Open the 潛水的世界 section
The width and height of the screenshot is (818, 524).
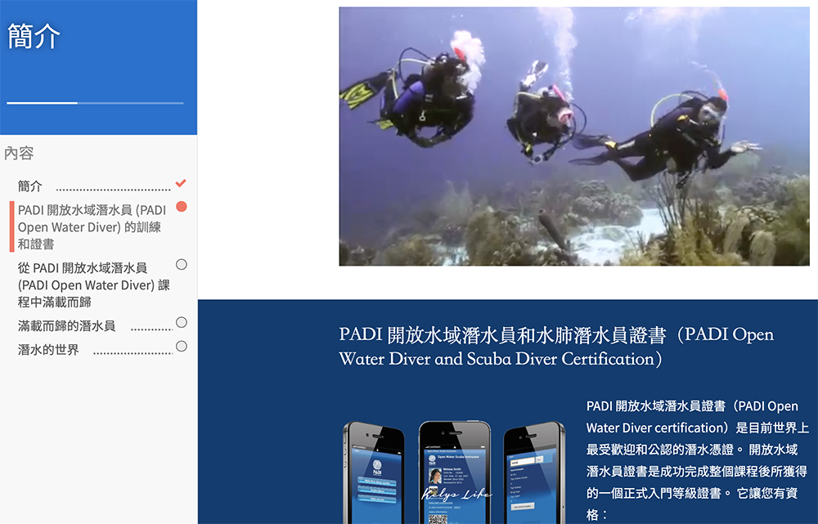pyautogui.click(x=48, y=350)
